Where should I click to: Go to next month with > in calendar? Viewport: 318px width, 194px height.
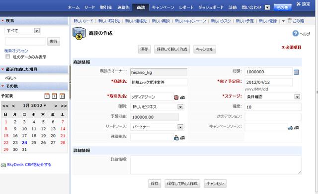(56, 106)
